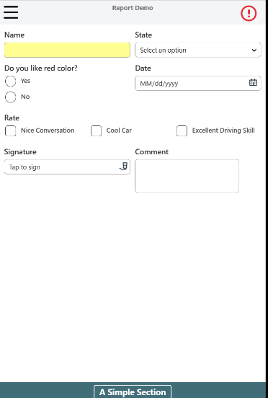
Task: Tap the signature pen icon
Action: click(x=124, y=167)
